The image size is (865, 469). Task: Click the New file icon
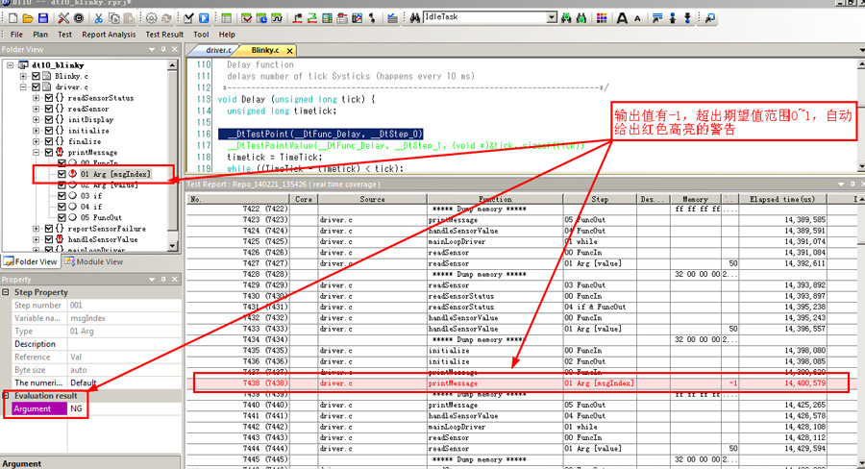click(13, 18)
